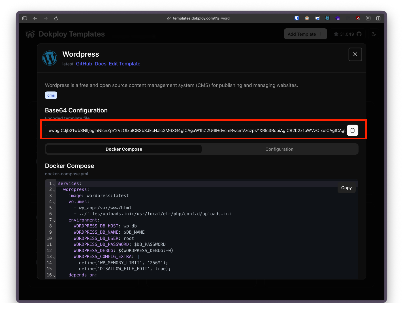This screenshot has width=403, height=324.
Task: Click the WORDPRESS_DB_USER line
Action: (x=104, y=238)
